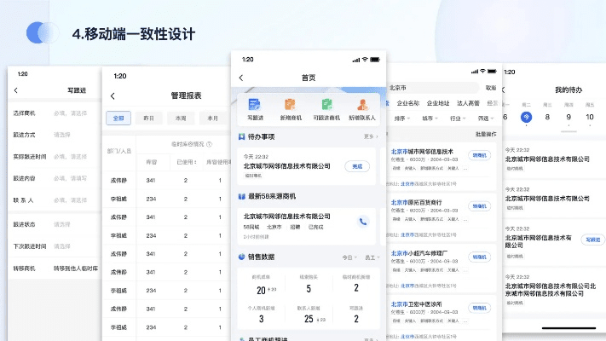Open the 实际跟进时间 picker field
Screen dimensions: 606x341
[55, 157]
